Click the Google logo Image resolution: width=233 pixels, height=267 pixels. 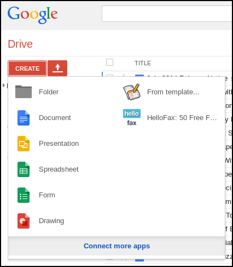tap(33, 15)
